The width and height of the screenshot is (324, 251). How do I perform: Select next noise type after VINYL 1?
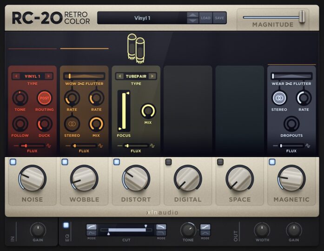click(49, 76)
